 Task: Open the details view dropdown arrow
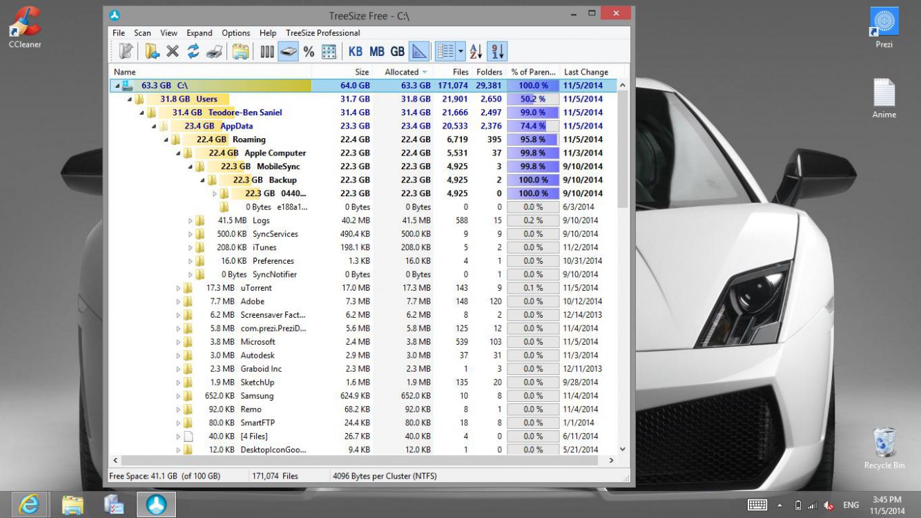(460, 51)
